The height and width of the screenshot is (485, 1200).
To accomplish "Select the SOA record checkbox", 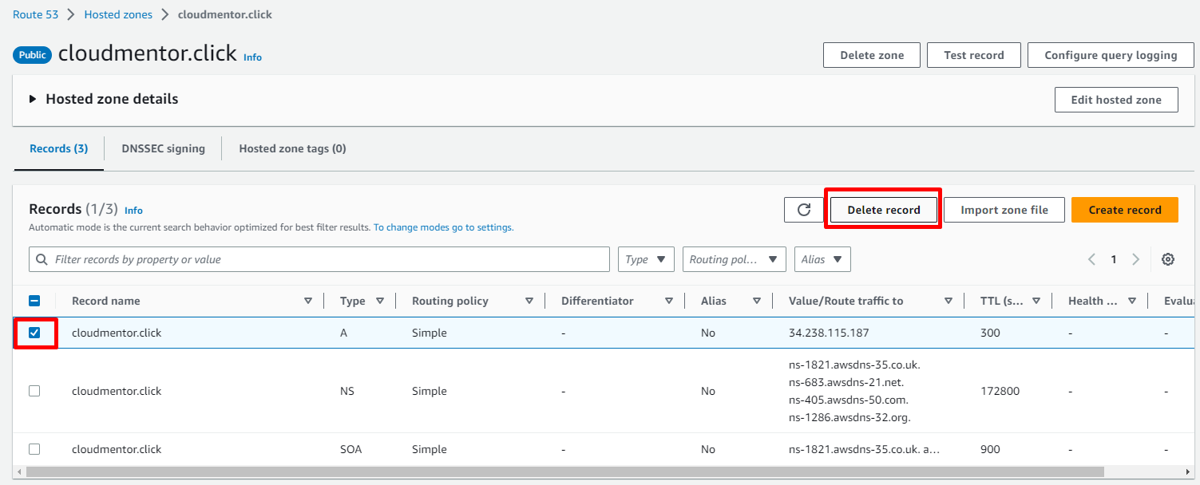I will click(34, 449).
